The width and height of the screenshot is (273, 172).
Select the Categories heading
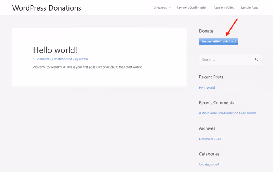[209, 154]
